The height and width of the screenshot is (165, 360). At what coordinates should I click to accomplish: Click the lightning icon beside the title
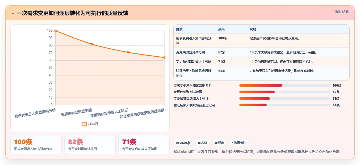(x=12, y=13)
